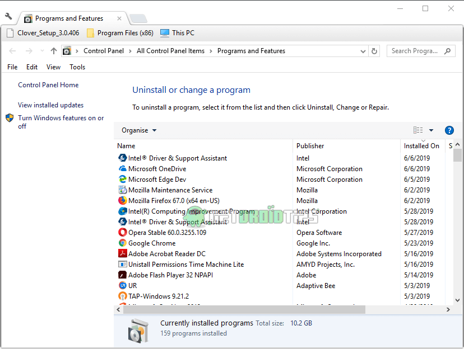The width and height of the screenshot is (464, 349).
Task: Click the date 5/23/2019 for Google Chrome
Action: click(419, 243)
